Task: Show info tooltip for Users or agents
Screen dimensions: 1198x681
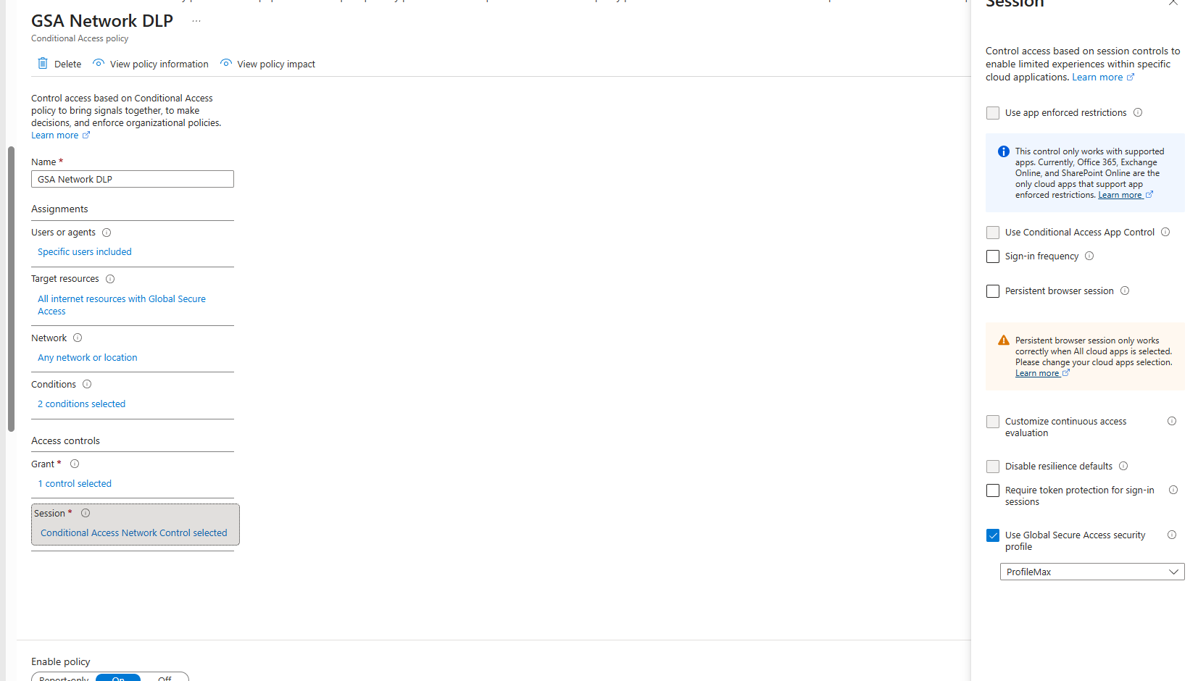Action: (x=107, y=233)
